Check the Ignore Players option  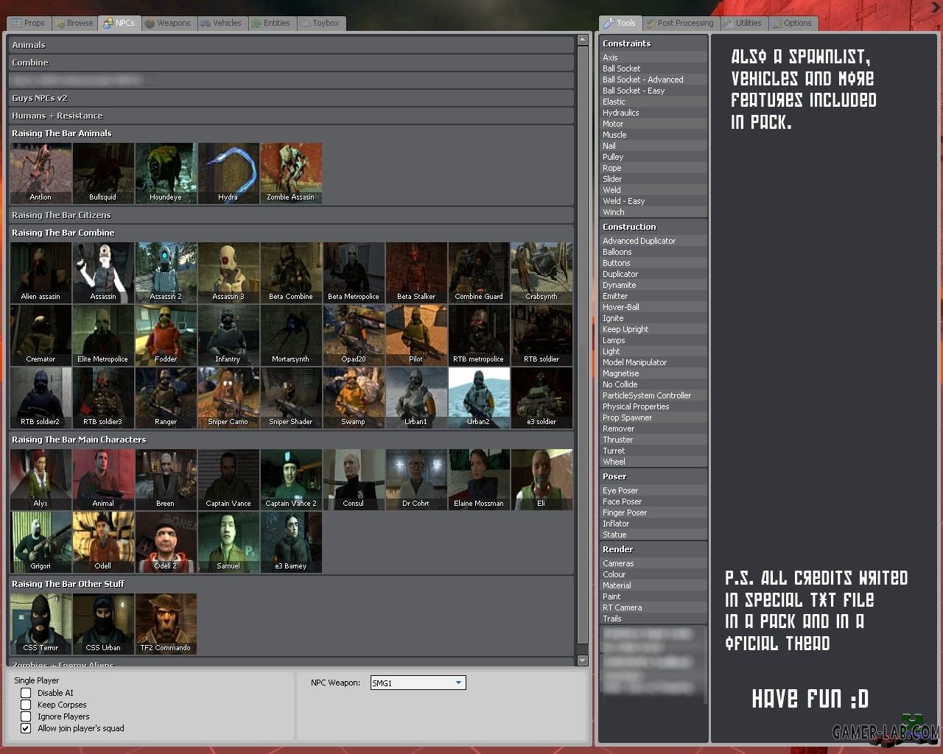point(26,716)
